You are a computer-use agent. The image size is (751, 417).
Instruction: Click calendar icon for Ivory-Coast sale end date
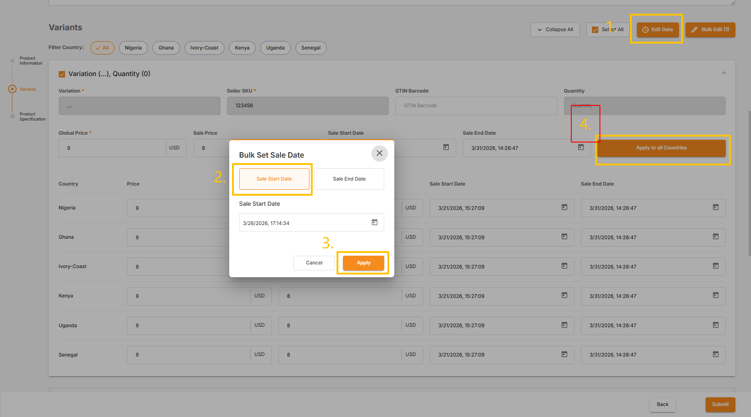click(x=715, y=266)
